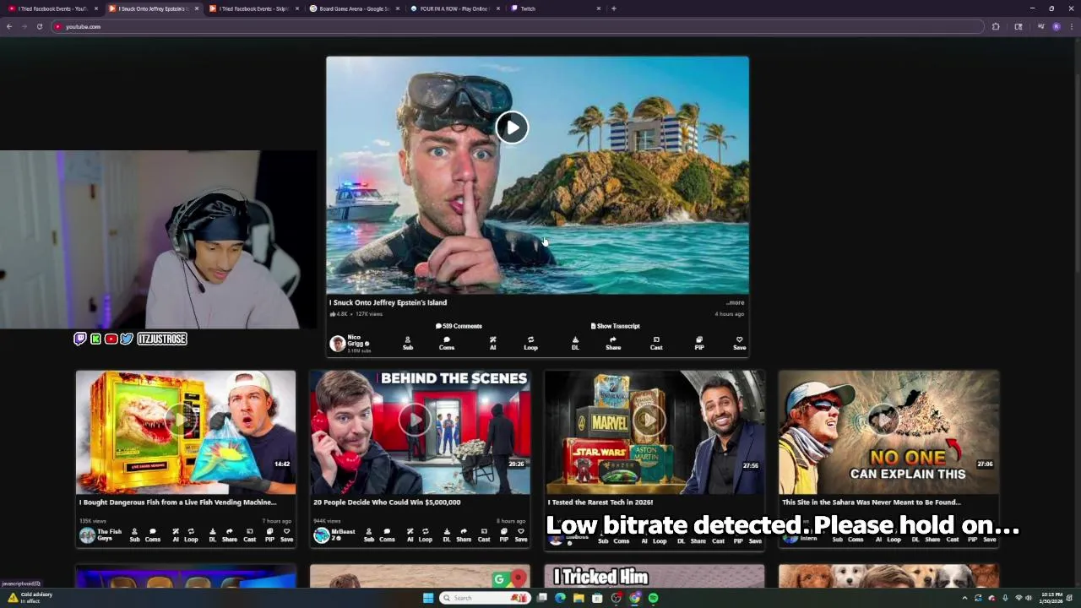Open Cold advisory weather widget
Viewport: 1081px width, 608px height.
click(x=32, y=597)
